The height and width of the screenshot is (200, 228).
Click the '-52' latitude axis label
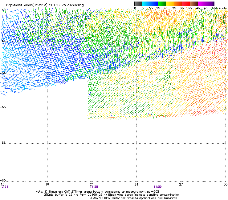[3, 41]
